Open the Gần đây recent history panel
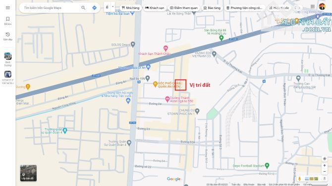 click(x=8, y=36)
